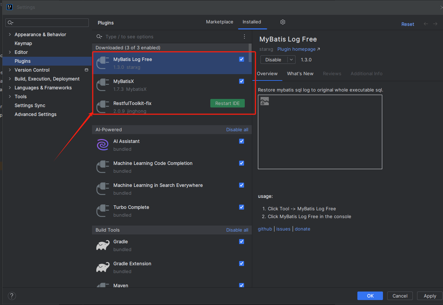
Task: Expand the Tools settings node
Action: click(10, 96)
